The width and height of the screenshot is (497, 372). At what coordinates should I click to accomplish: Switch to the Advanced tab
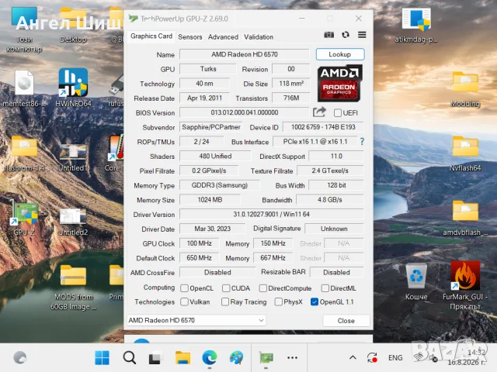coord(223,37)
